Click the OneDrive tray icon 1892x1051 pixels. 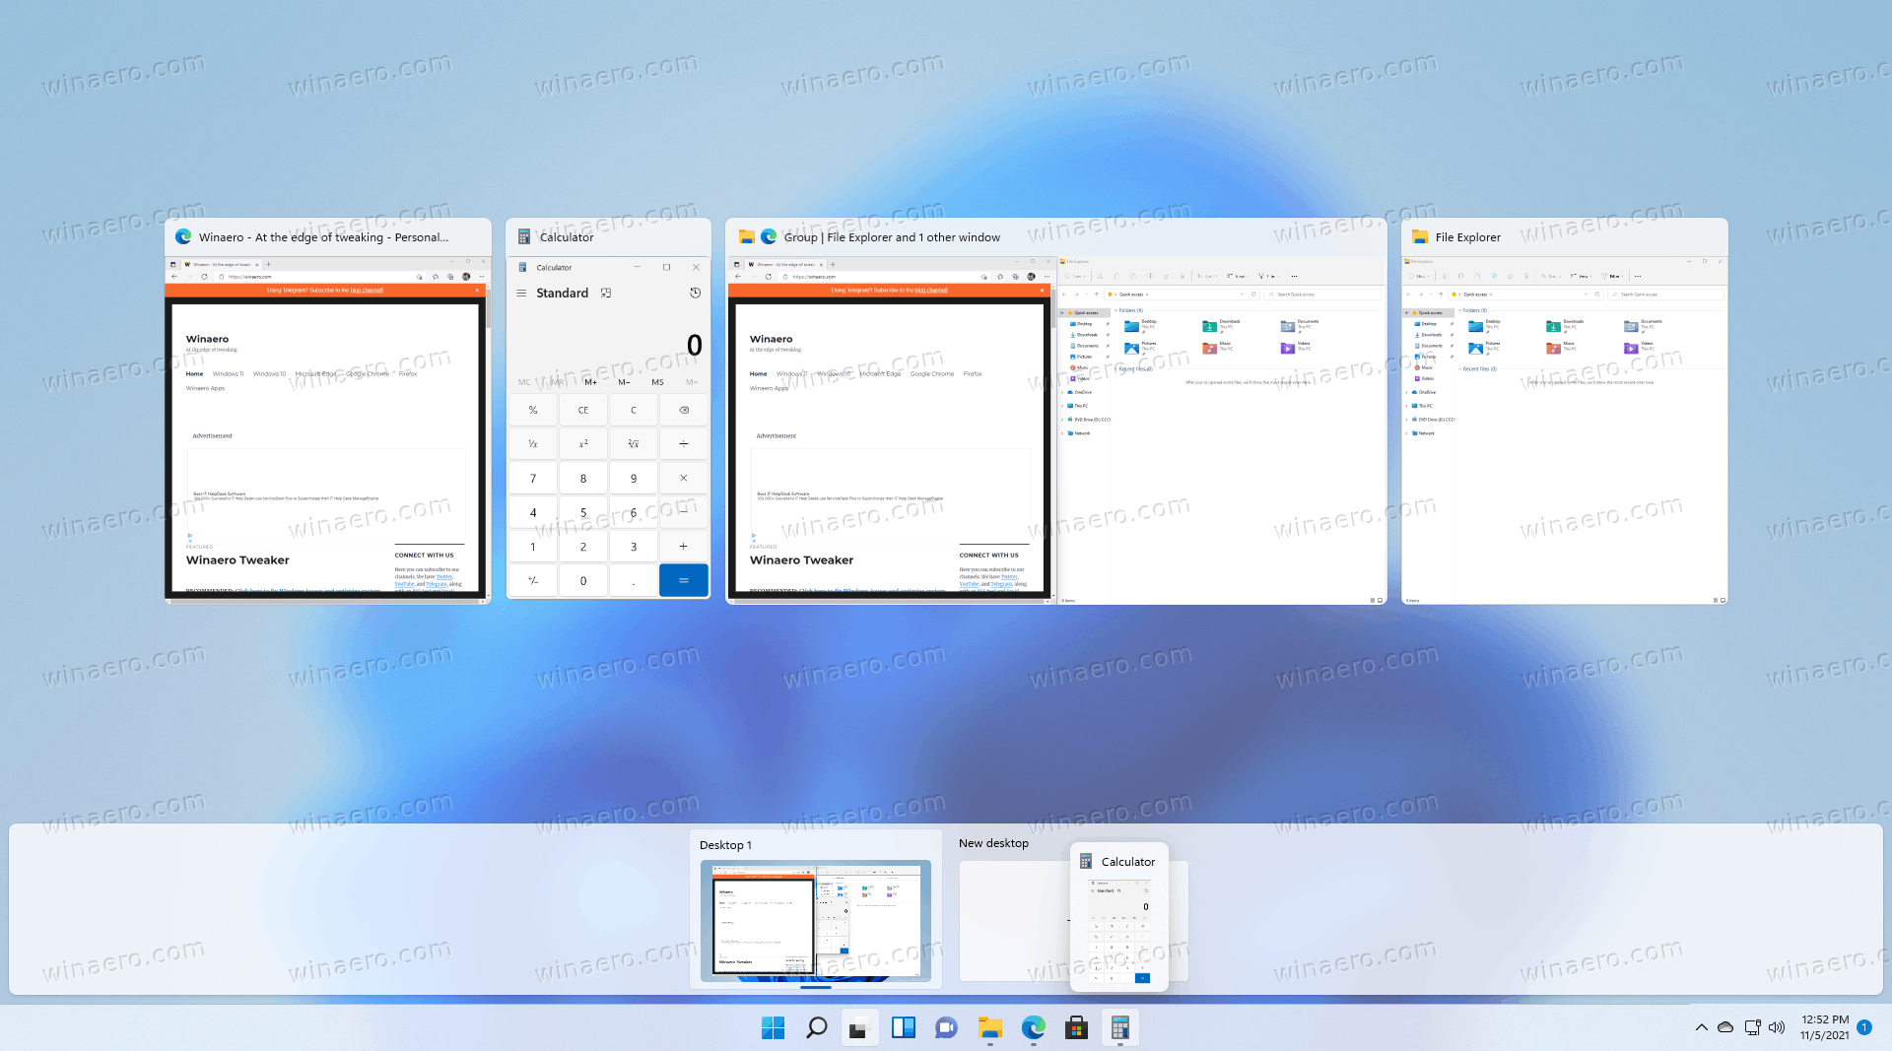click(x=1725, y=1027)
